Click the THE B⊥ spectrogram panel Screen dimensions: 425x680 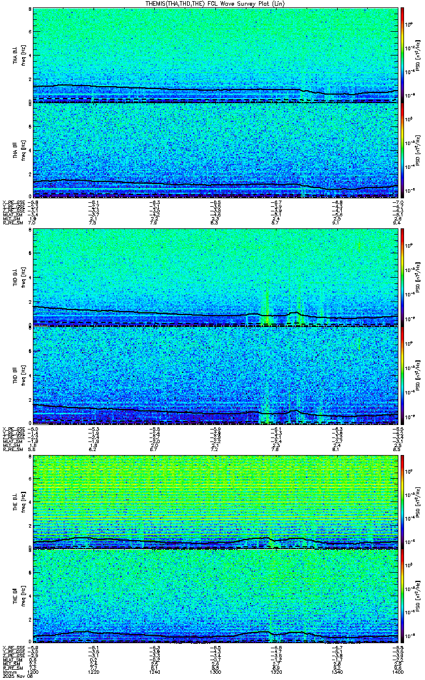click(215, 501)
